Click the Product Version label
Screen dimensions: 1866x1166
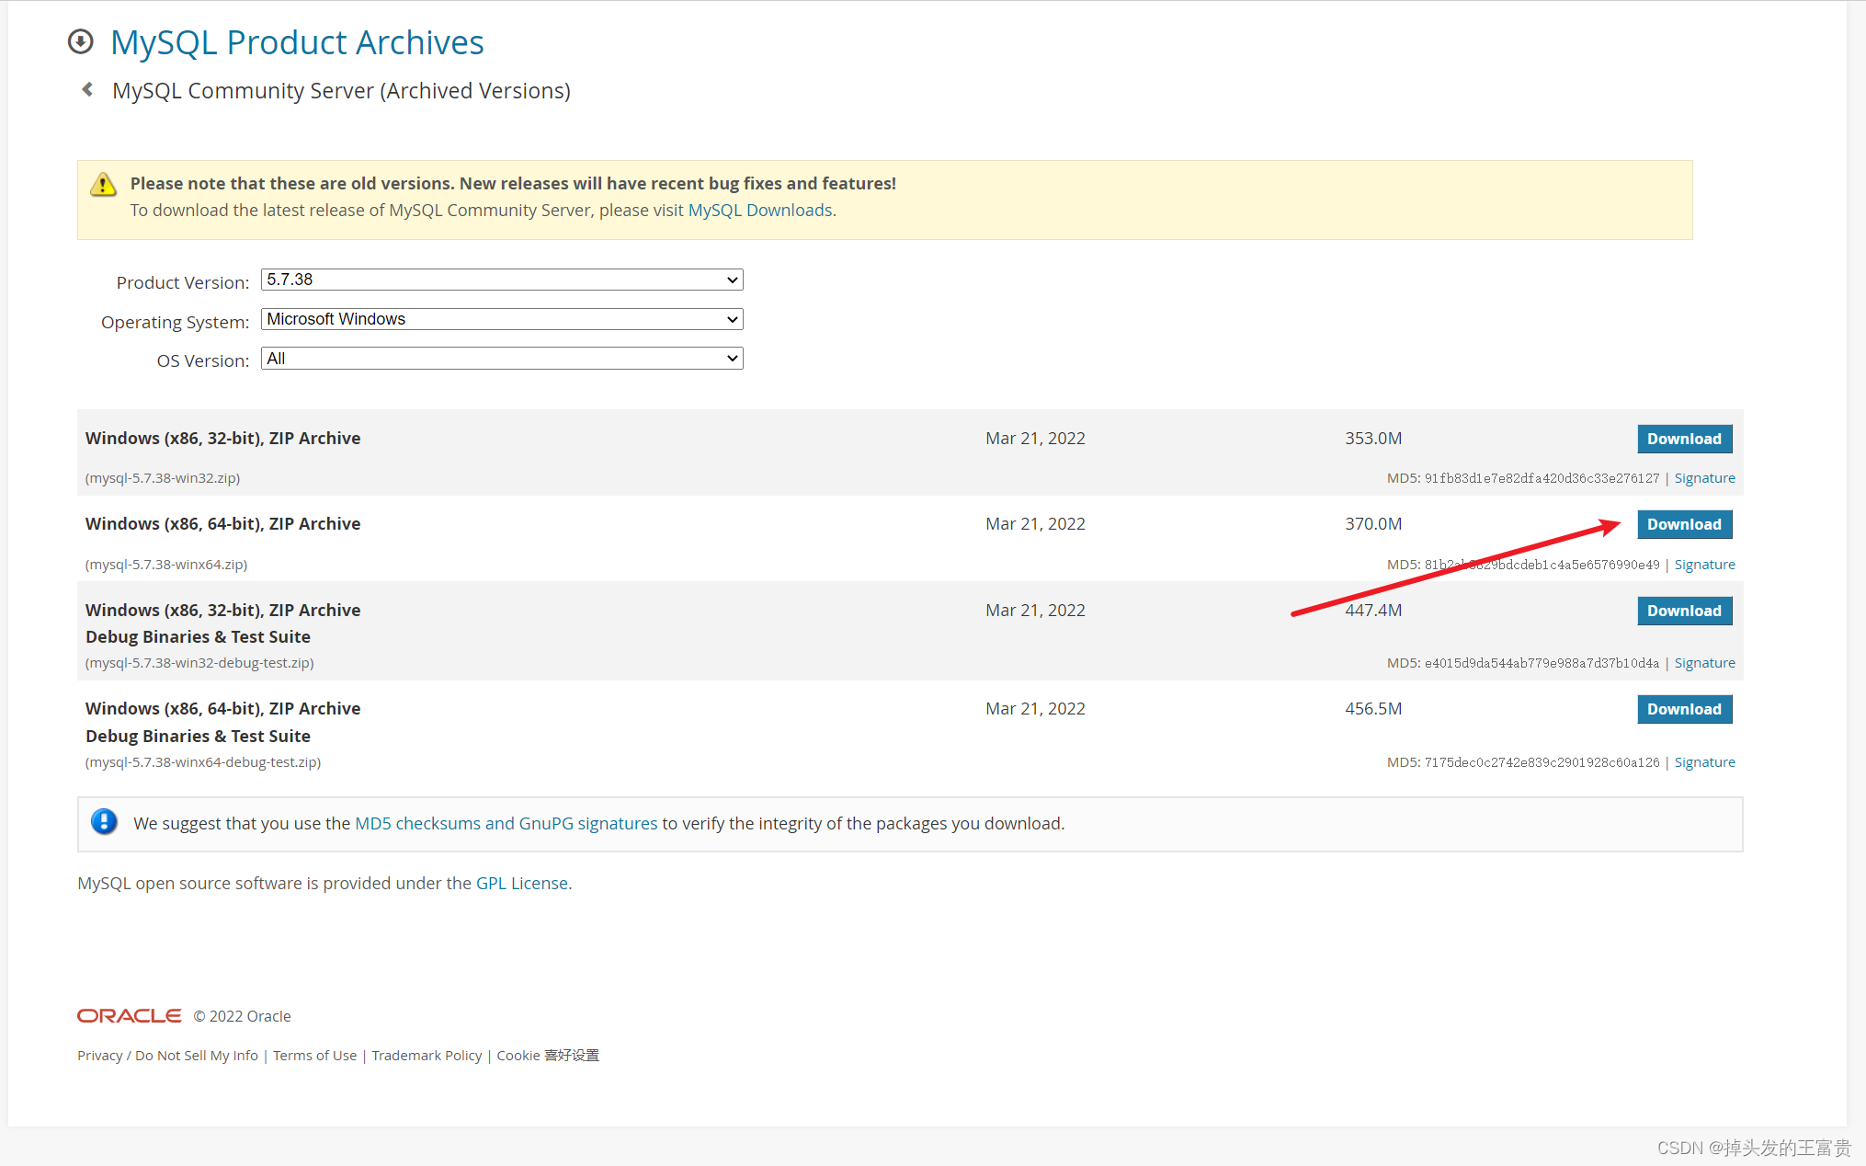[183, 282]
